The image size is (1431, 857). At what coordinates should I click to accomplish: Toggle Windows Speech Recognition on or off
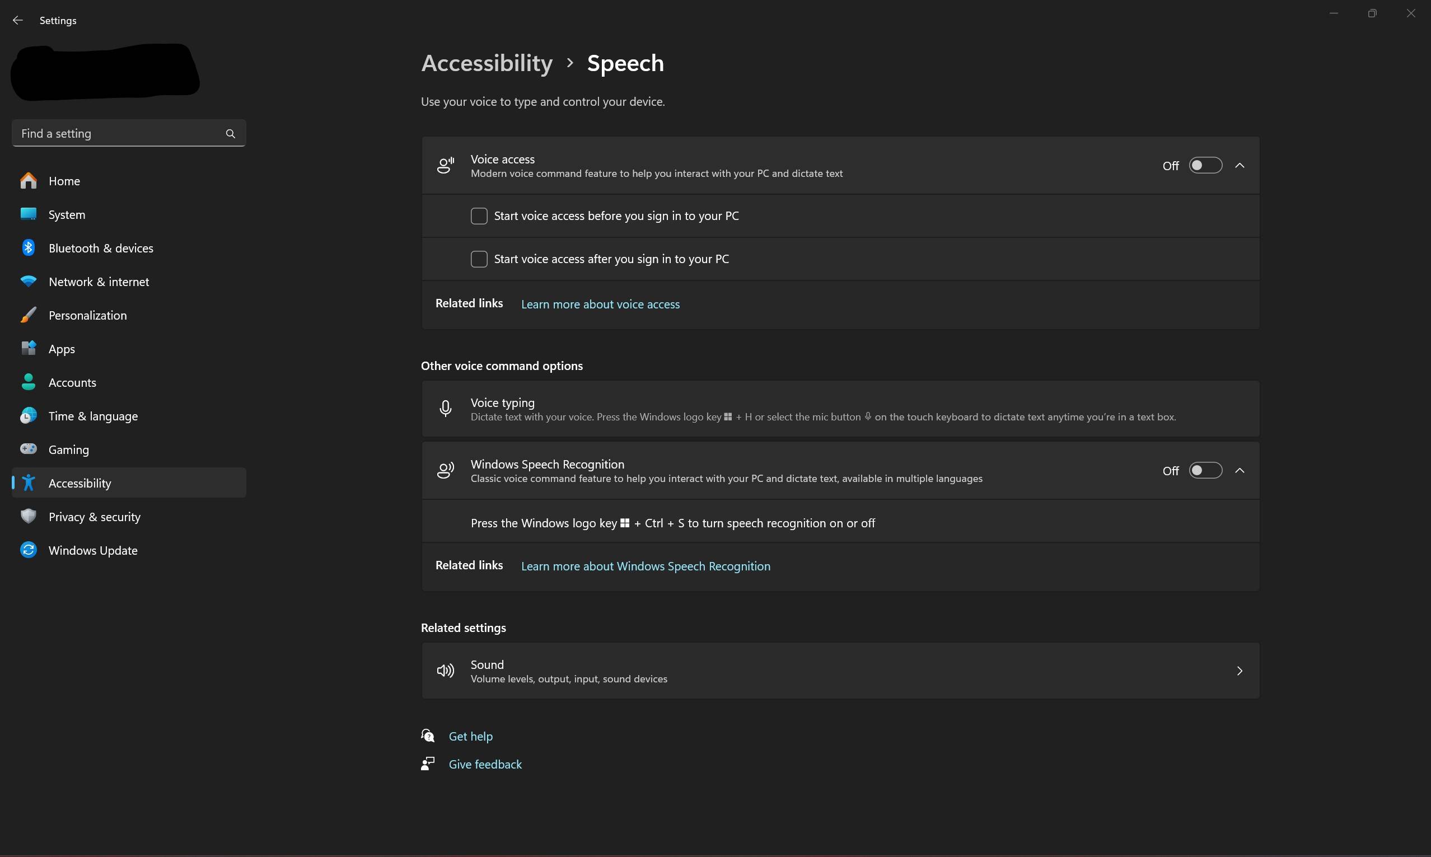pos(1205,470)
